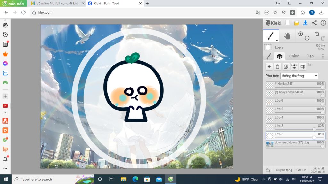The height and width of the screenshot is (184, 328).
Task: Flip the panel side with swap arrows
Action: click(x=268, y=170)
